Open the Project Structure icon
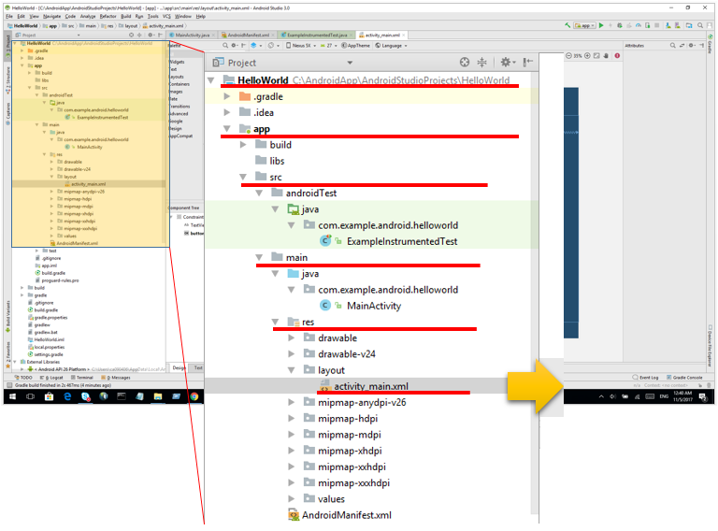Screen dimensions: 718x531 pos(689,25)
